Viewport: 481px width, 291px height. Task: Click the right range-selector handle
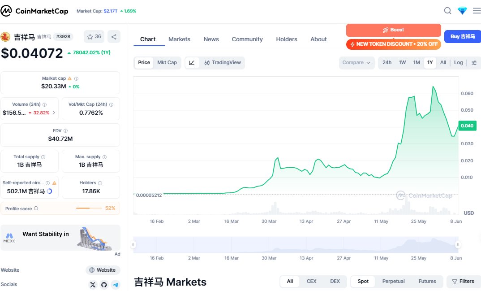coord(458,245)
